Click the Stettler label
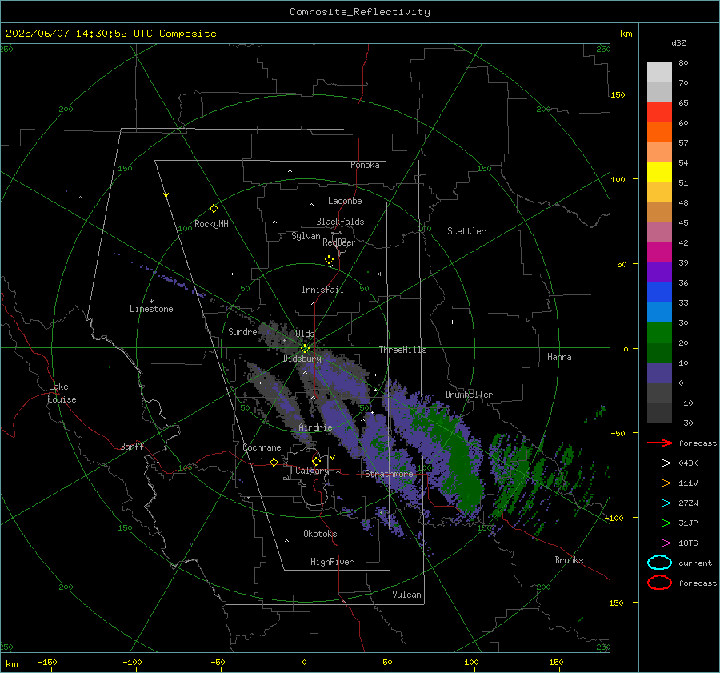The image size is (720, 673). (x=466, y=231)
